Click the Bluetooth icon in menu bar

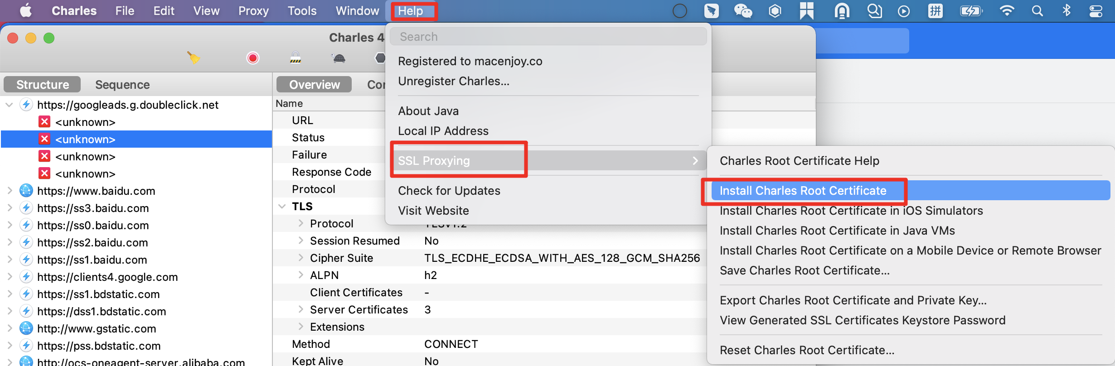pos(1067,10)
